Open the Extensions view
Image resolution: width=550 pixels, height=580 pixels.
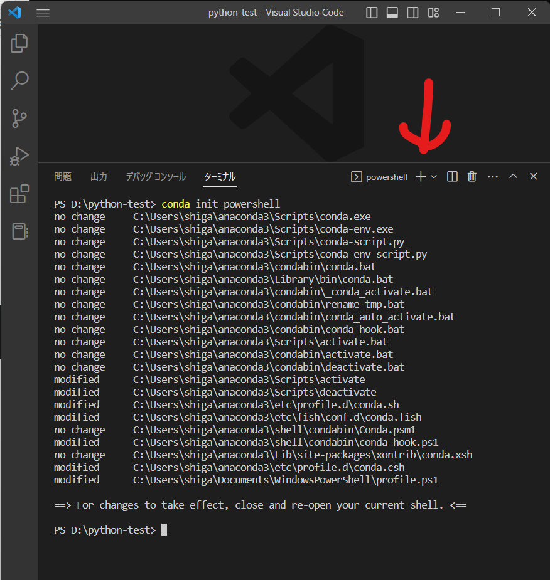19,194
